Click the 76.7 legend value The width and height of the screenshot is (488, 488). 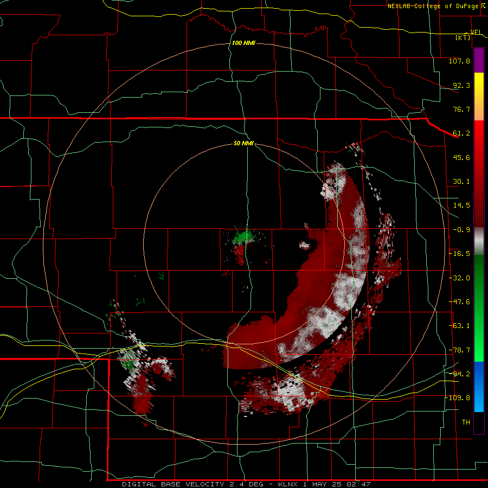[461, 109]
